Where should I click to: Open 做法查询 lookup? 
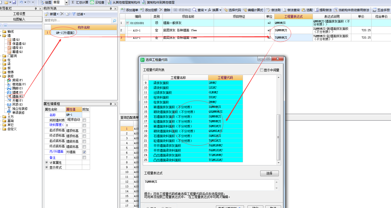[291, 10]
